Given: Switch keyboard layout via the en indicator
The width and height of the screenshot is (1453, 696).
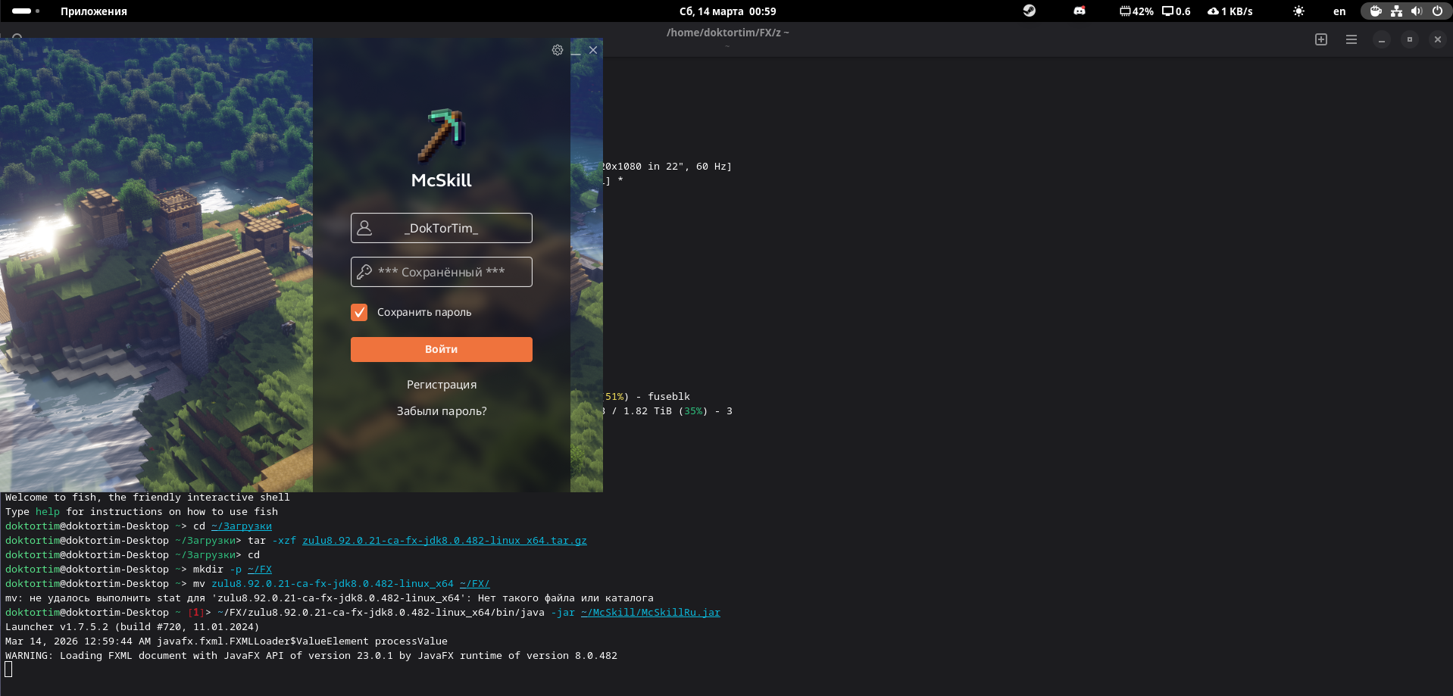Looking at the screenshot, I should (1339, 11).
